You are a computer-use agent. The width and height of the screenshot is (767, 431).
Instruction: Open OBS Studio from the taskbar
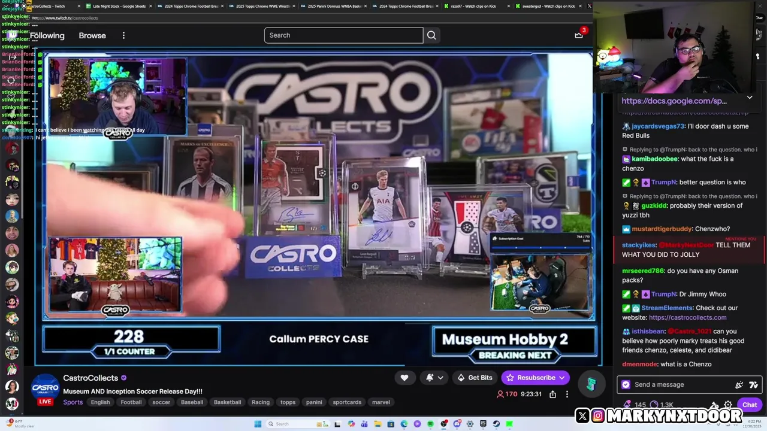click(x=443, y=424)
